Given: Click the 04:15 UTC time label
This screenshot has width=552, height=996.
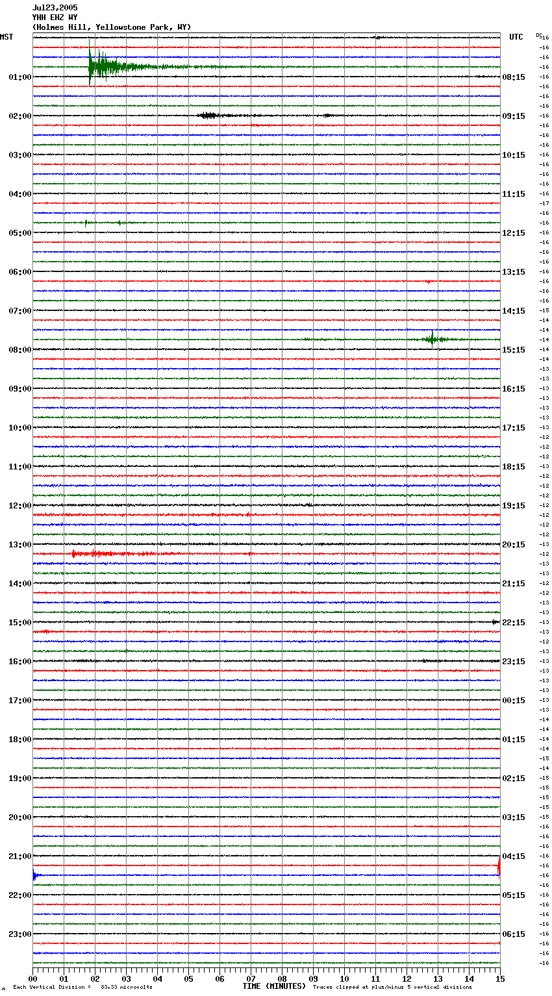Looking at the screenshot, I should point(514,856).
